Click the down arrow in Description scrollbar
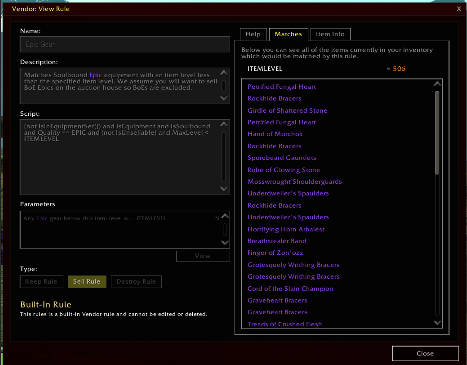This screenshot has height=365, width=467. click(x=224, y=98)
